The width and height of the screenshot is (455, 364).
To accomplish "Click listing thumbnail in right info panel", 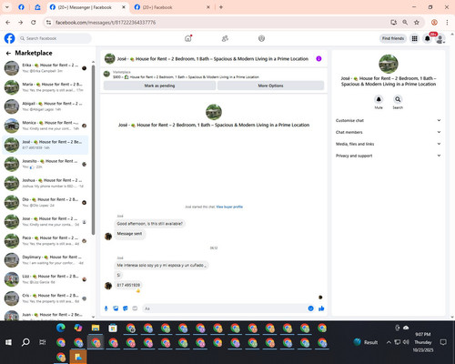I will point(389,64).
